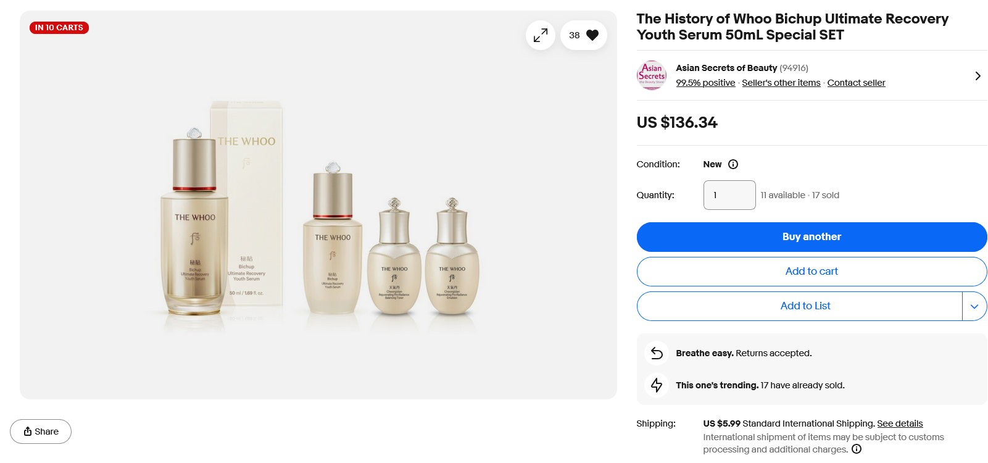Open the Asian Secrets seller logo

tap(651, 75)
